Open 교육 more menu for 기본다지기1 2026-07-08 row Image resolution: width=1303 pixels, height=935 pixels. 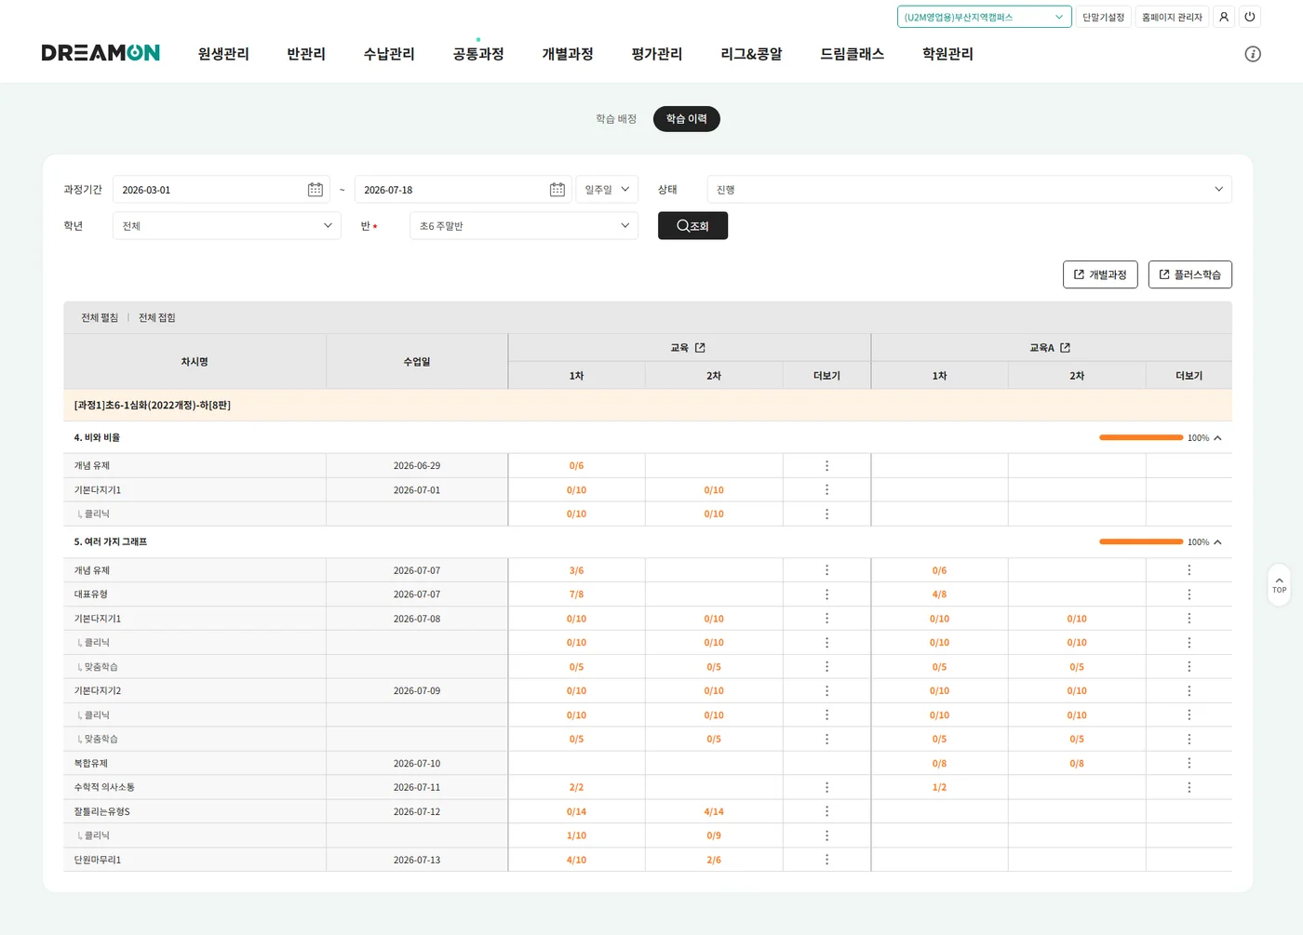tap(826, 619)
